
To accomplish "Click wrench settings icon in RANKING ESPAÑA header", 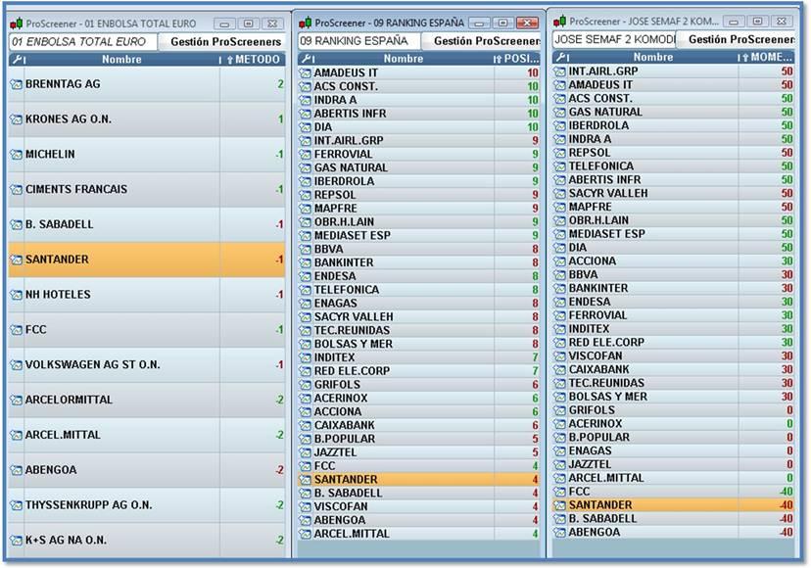I will (x=307, y=59).
